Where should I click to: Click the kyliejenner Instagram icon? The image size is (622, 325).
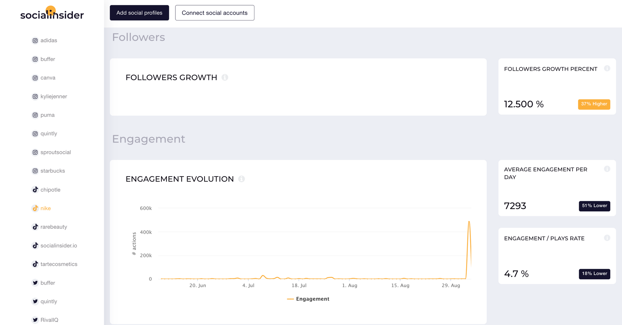tap(35, 97)
